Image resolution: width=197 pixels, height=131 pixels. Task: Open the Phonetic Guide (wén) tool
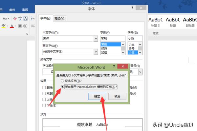pyautogui.click(x=20, y=19)
